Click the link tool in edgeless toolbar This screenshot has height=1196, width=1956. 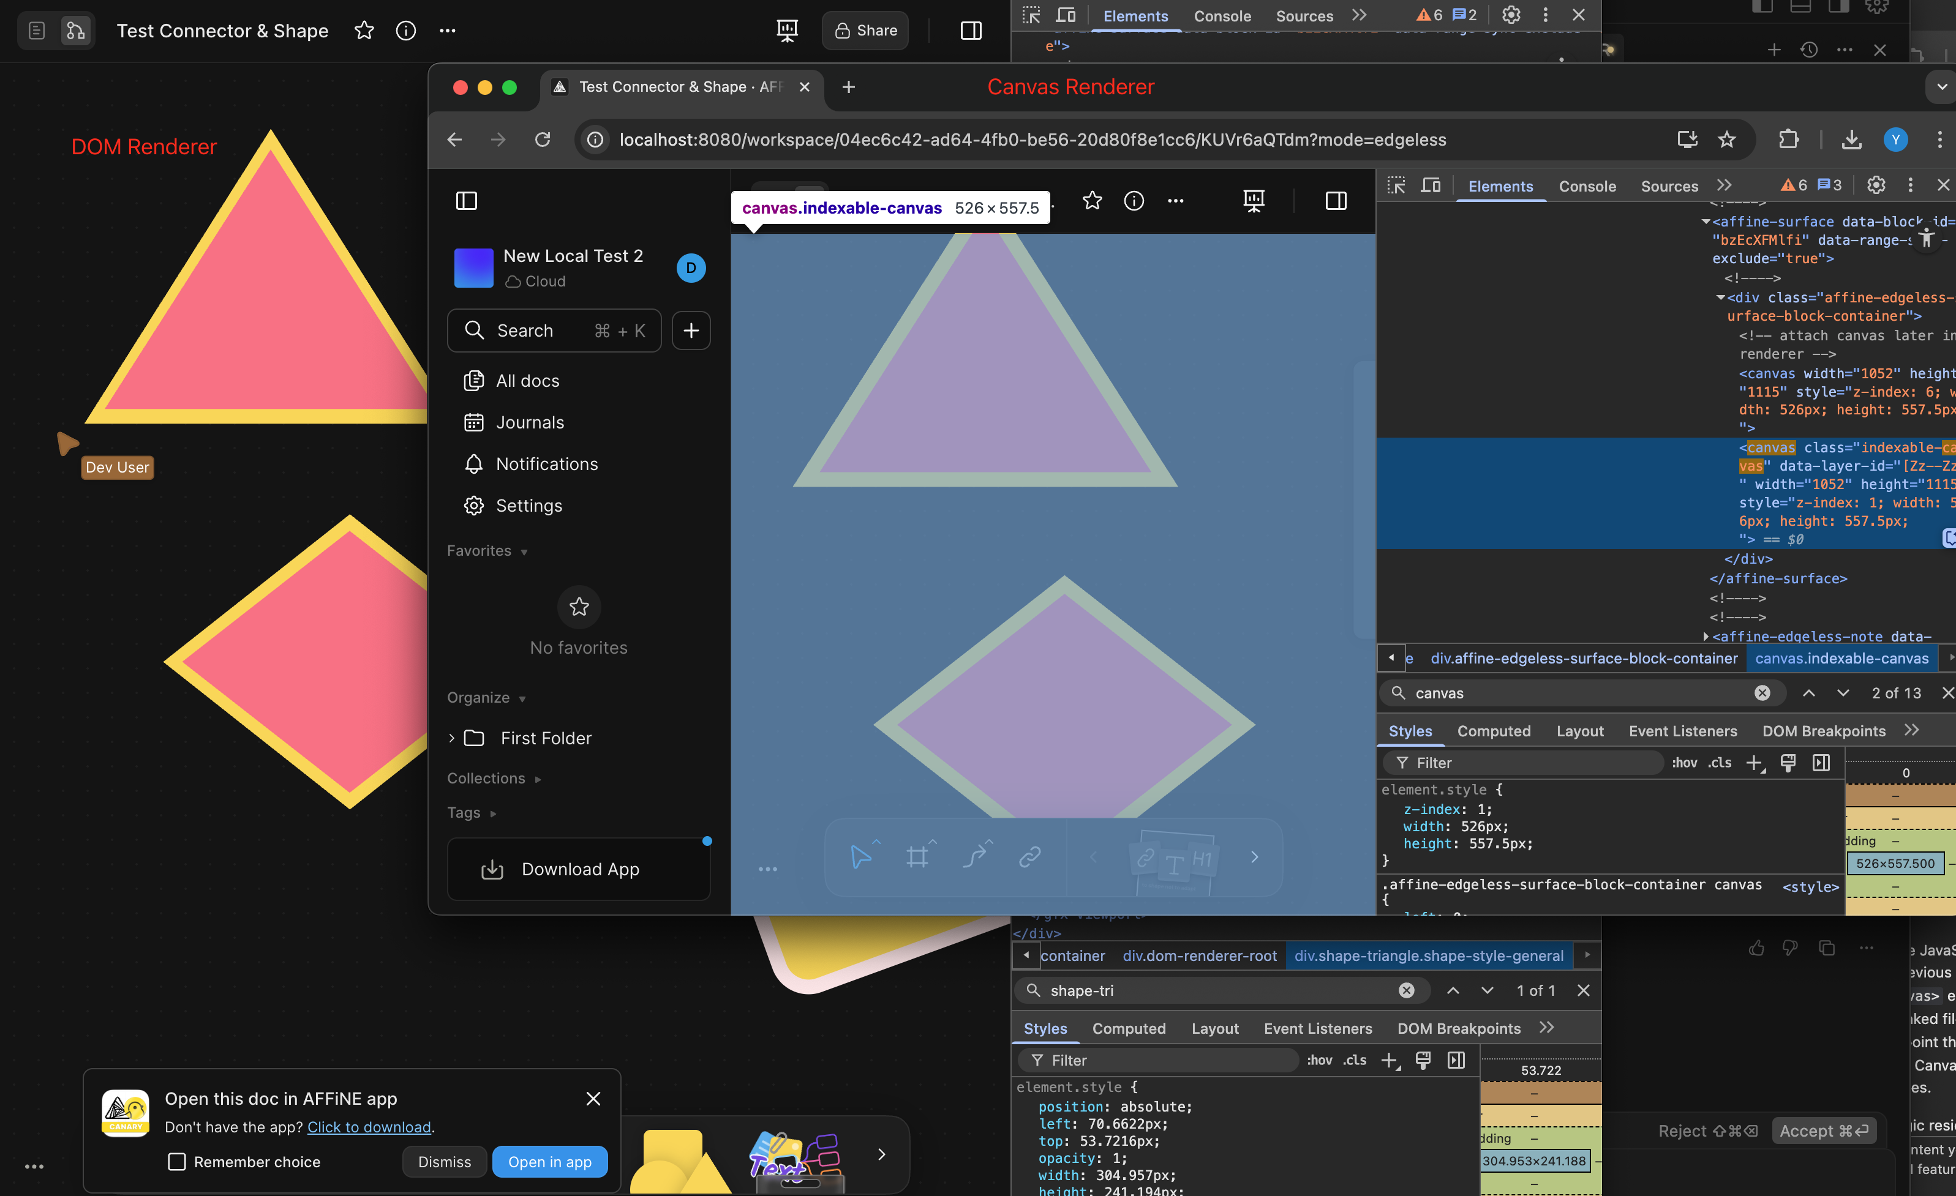1029,857
